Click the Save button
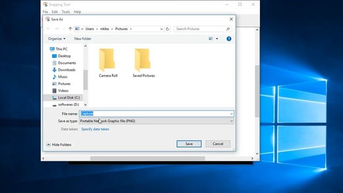The height and width of the screenshot is (193, 343). pyautogui.click(x=189, y=144)
